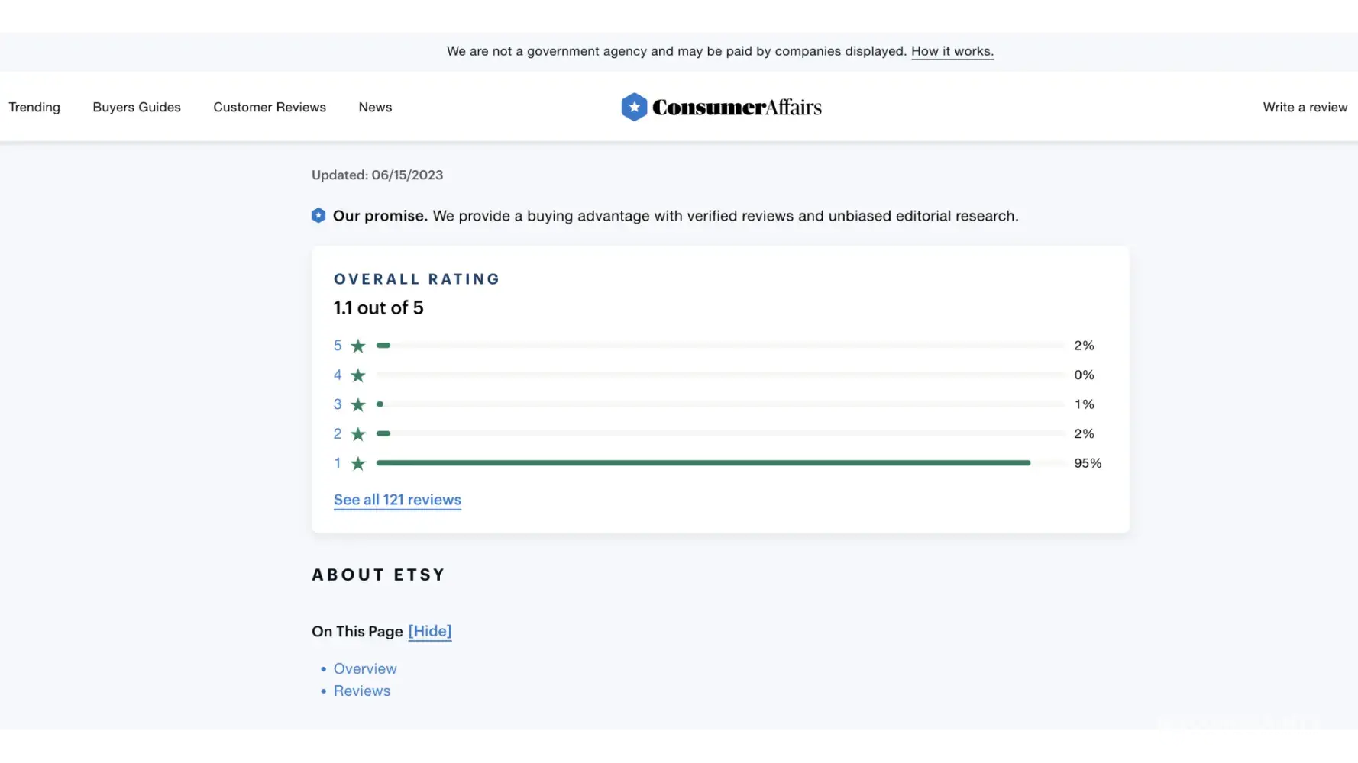See all 121 reviews
This screenshot has height=763, width=1358.
tap(397, 500)
